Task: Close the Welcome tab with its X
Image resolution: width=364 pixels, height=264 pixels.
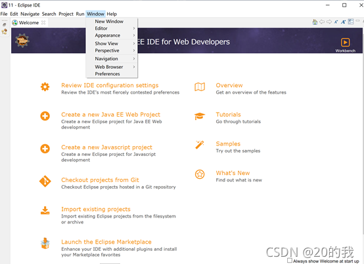Action: coord(43,22)
